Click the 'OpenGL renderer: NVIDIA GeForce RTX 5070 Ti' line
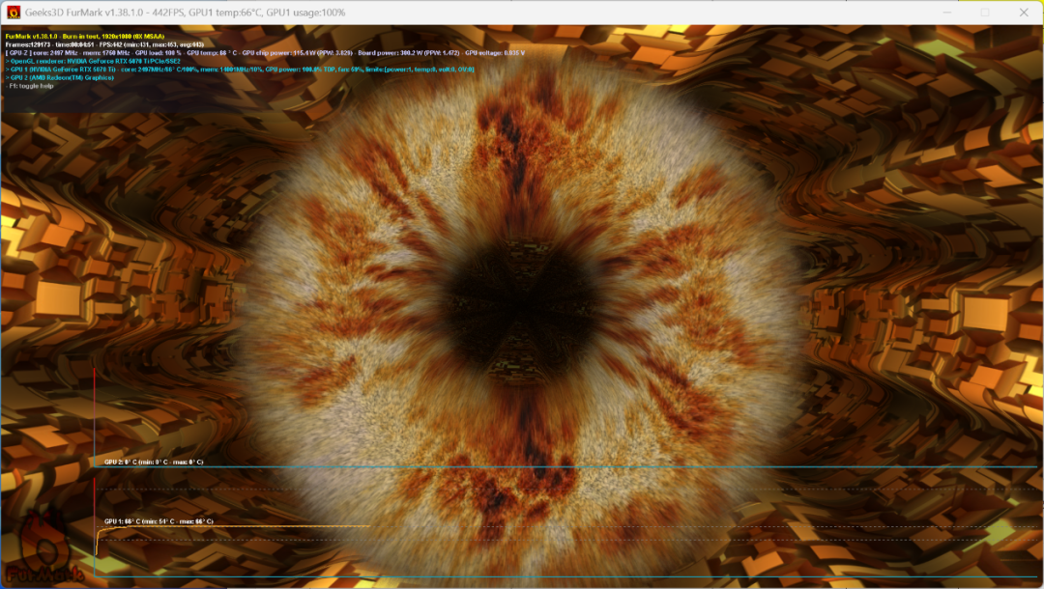 point(93,61)
